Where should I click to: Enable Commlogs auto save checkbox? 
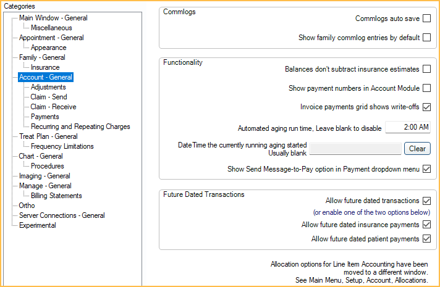(426, 19)
